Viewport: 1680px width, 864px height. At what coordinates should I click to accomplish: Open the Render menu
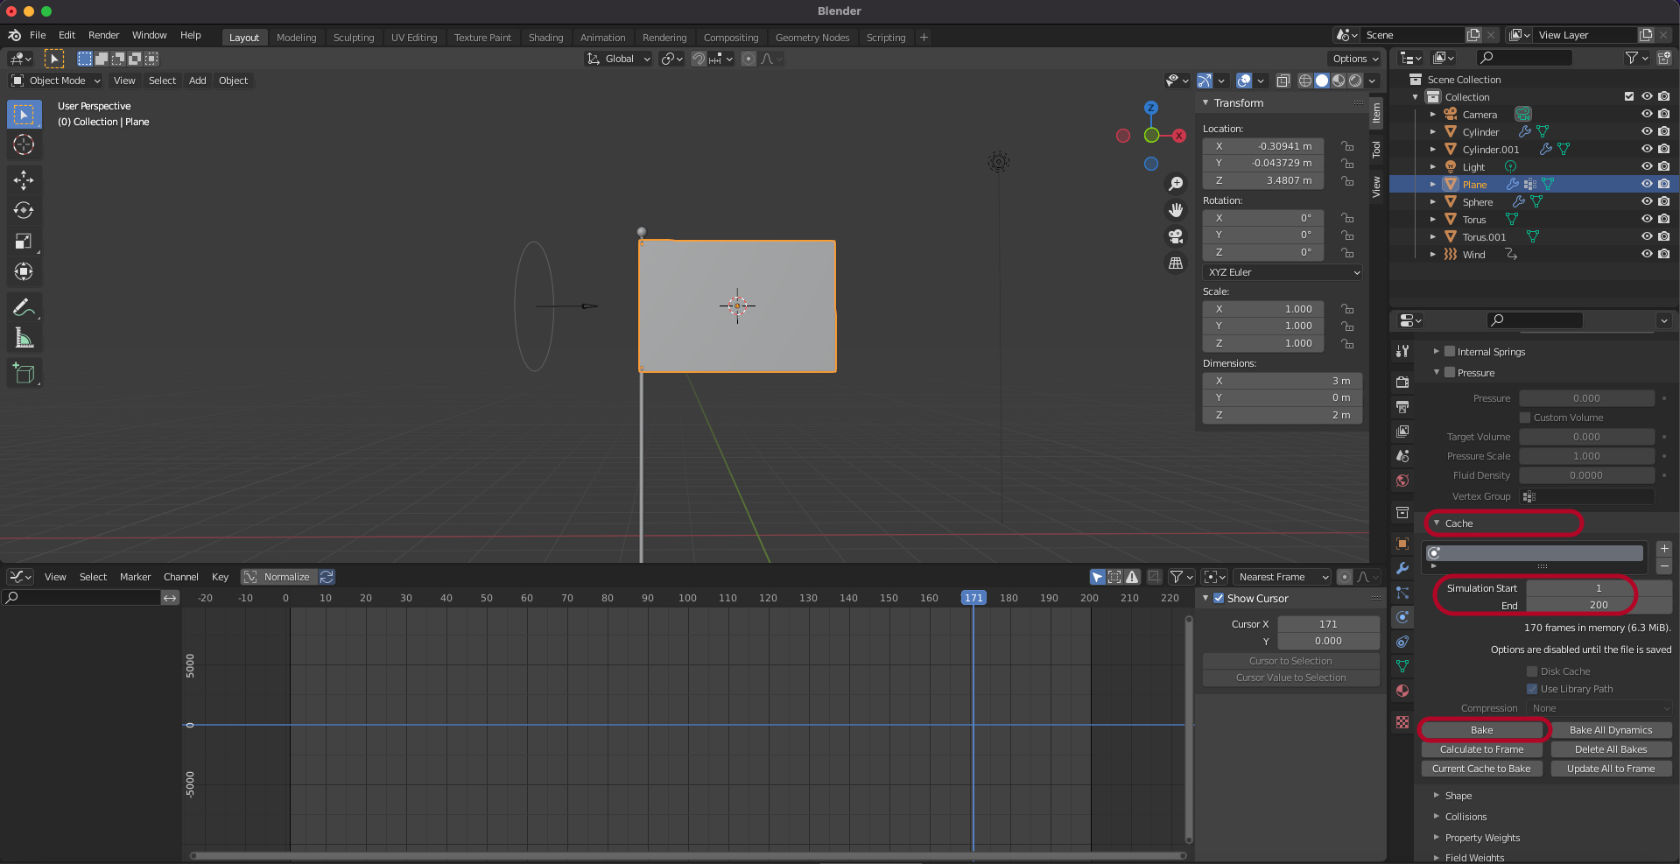tap(103, 35)
